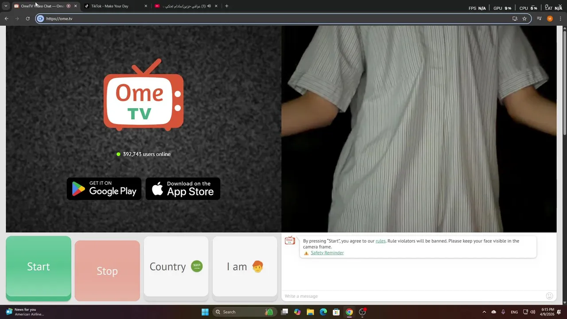567x319 pixels.
Task: Show hidden system tray icons
Action: click(x=484, y=312)
